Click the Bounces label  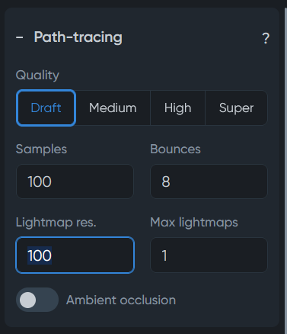(175, 149)
